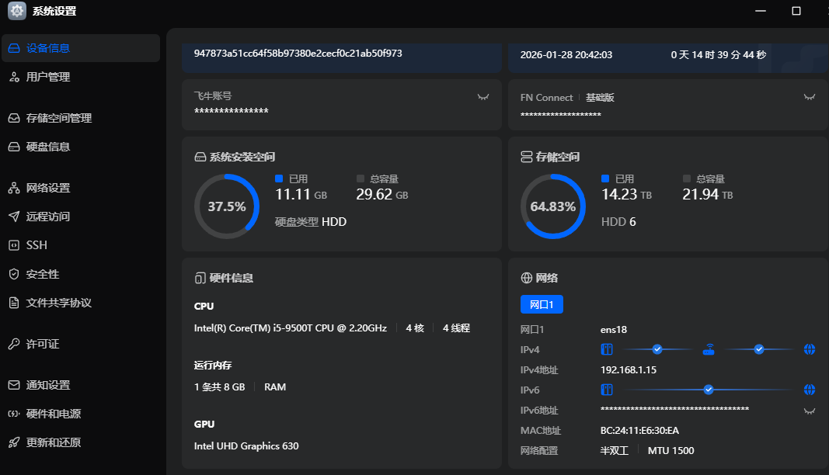Click the router icon in IPv4 row

[x=708, y=349]
